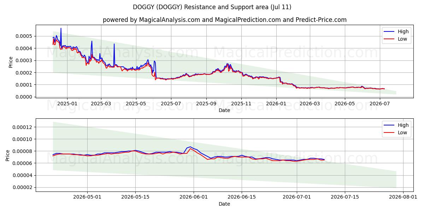Viewport: 424px width, 212px height.
Task: Click the '2026-06-15' date tick label
Action: pyautogui.click(x=242, y=197)
